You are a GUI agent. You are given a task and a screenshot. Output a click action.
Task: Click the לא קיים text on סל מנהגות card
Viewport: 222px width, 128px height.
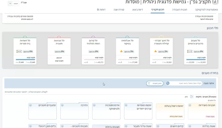click(x=60, y=58)
